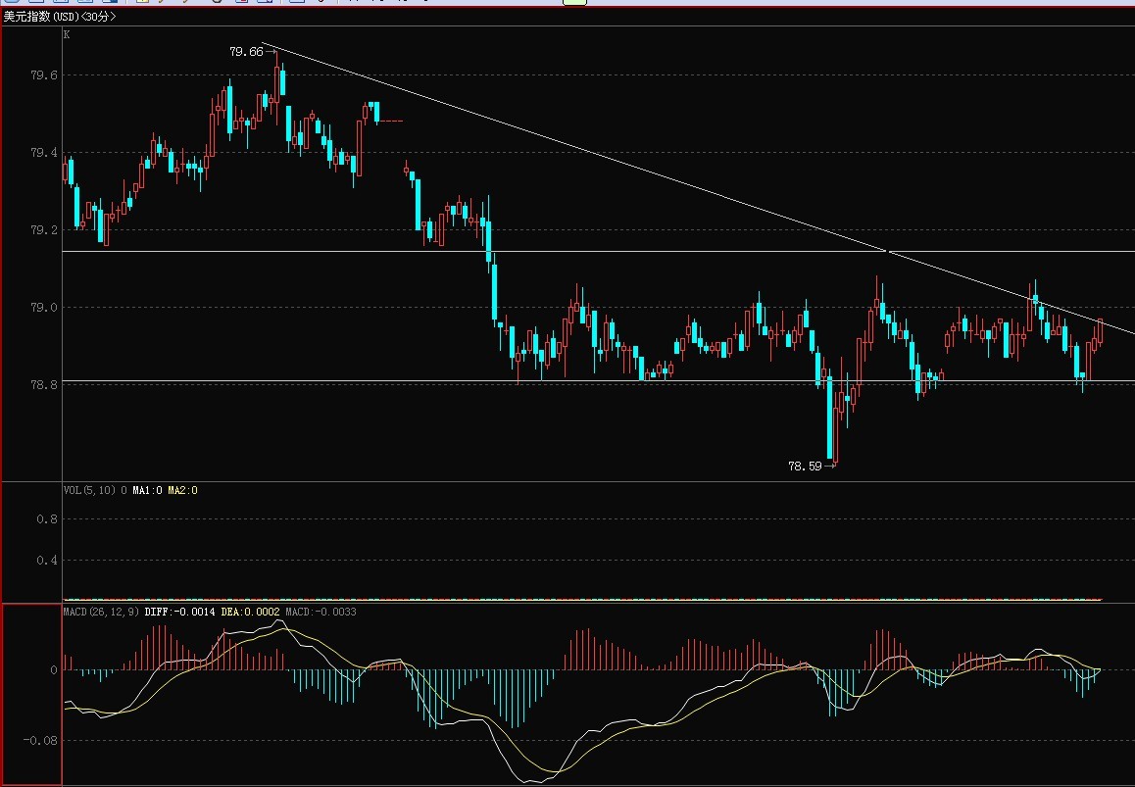Click the red dashed gap line near 79.5

[391, 121]
